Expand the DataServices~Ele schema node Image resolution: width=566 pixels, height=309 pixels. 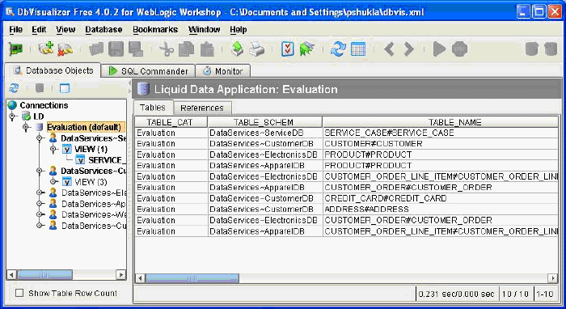click(40, 193)
